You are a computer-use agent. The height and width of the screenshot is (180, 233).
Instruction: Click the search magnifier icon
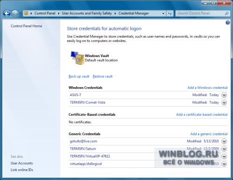(x=226, y=14)
